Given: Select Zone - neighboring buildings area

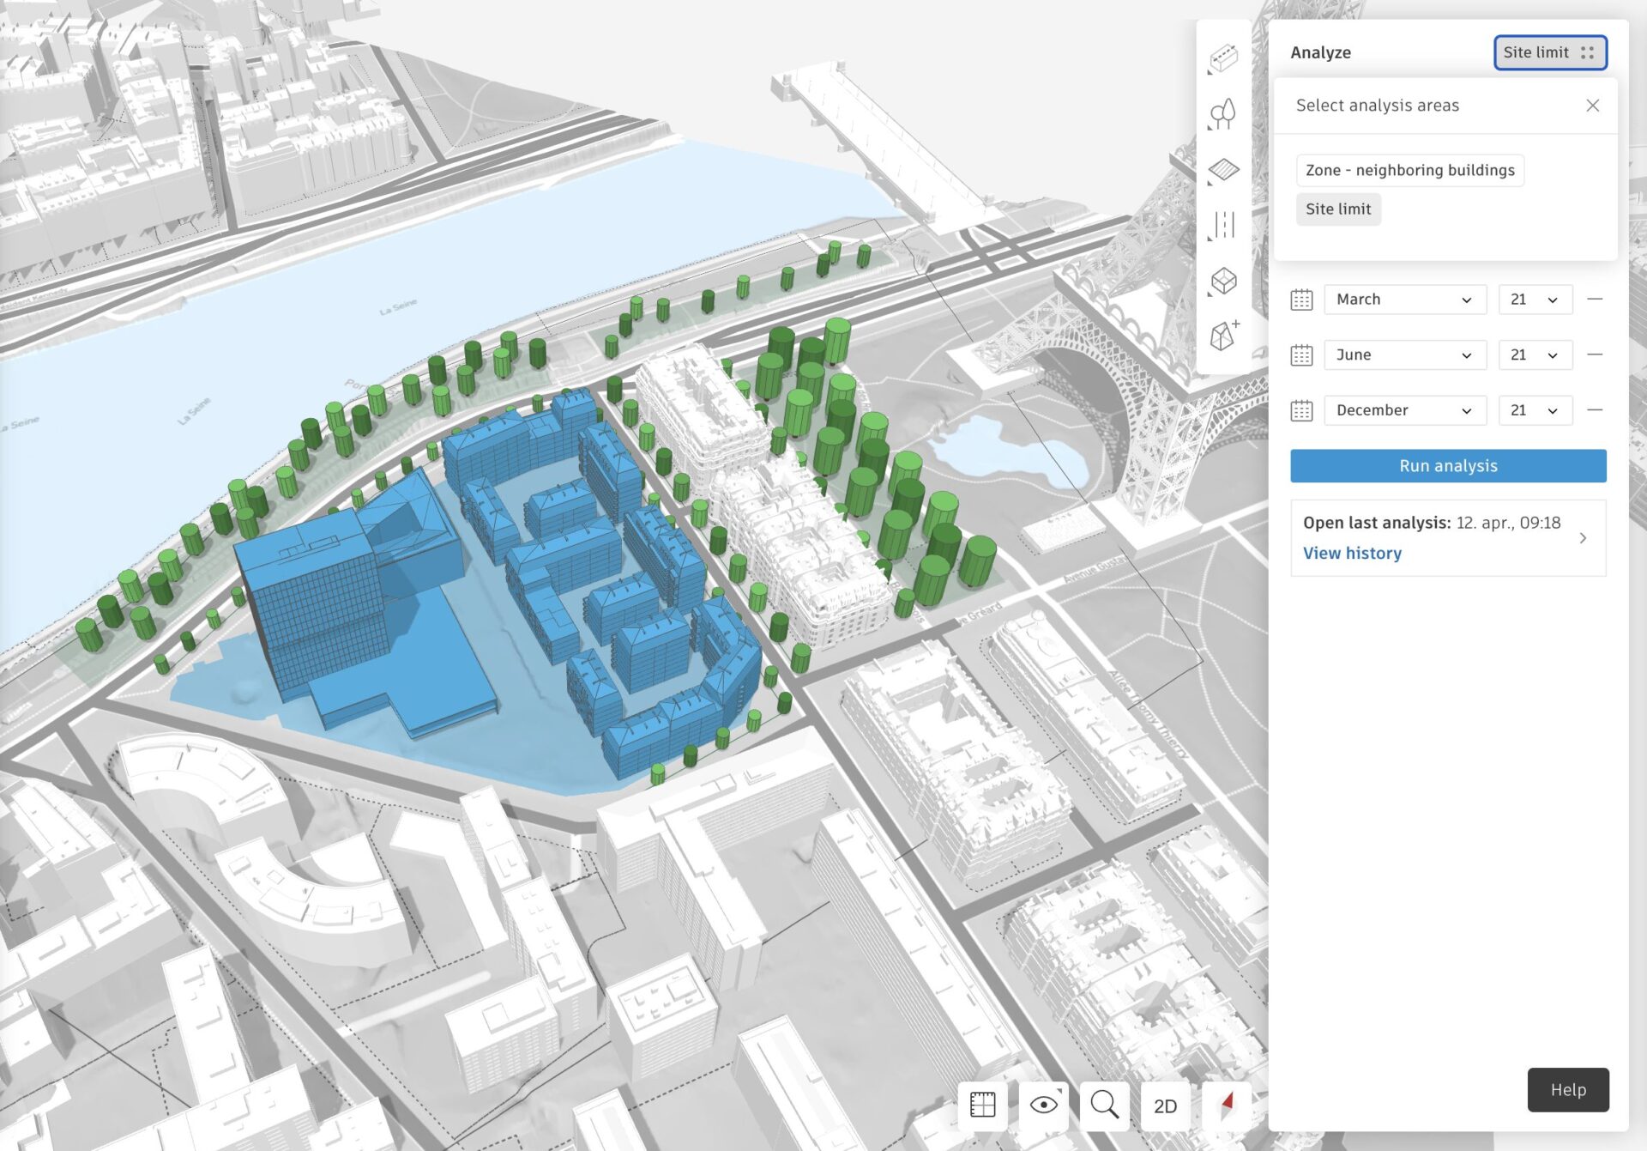Looking at the screenshot, I should 1409,170.
